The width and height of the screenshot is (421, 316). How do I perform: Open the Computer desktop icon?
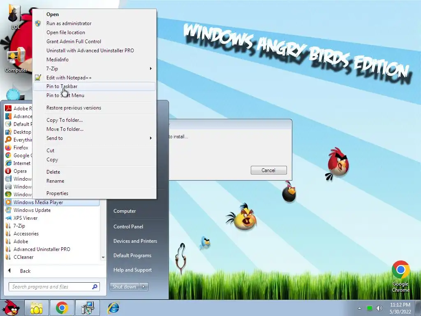pyautogui.click(x=16, y=60)
